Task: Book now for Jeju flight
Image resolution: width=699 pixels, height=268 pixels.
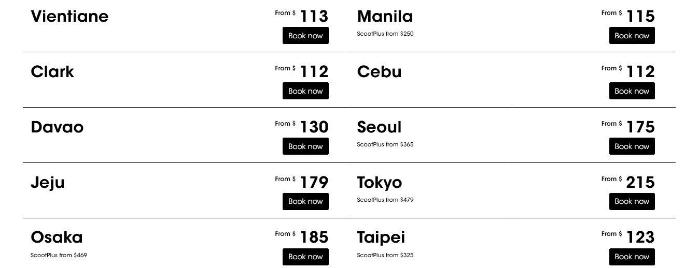Action: point(305,201)
